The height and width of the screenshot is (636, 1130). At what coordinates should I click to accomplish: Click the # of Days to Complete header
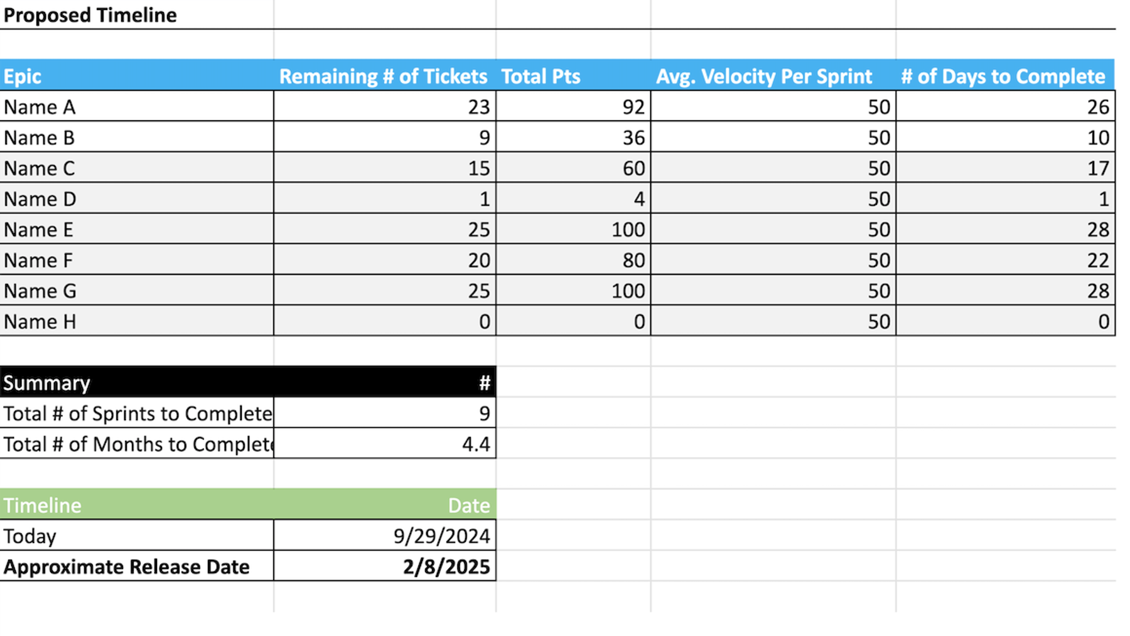click(1005, 75)
